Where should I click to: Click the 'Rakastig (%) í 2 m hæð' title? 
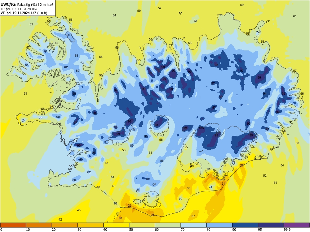coord(35,5)
